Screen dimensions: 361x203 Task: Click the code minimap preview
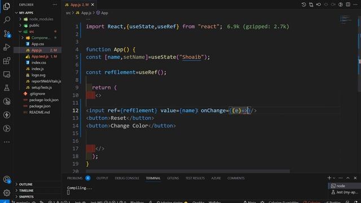[346, 19]
